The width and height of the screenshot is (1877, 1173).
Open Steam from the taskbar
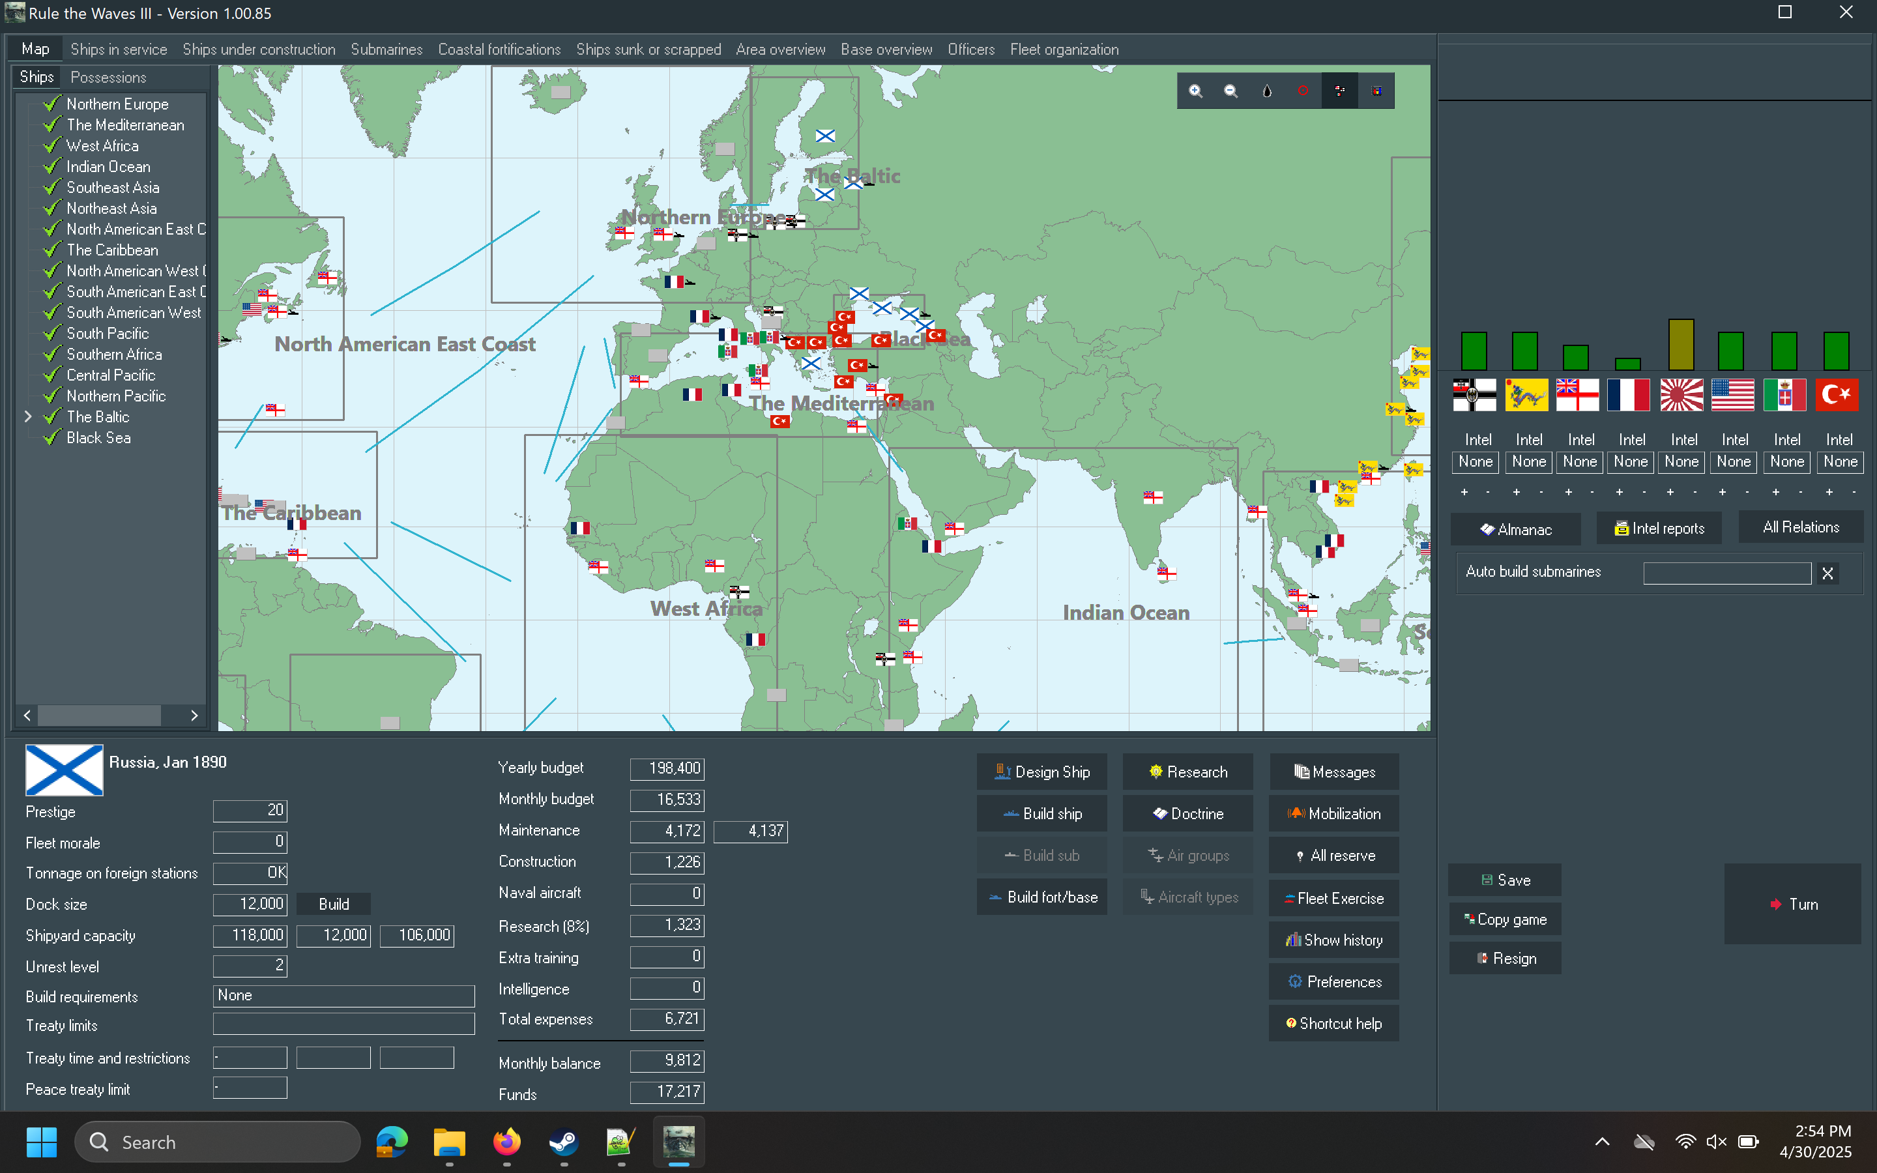point(564,1142)
